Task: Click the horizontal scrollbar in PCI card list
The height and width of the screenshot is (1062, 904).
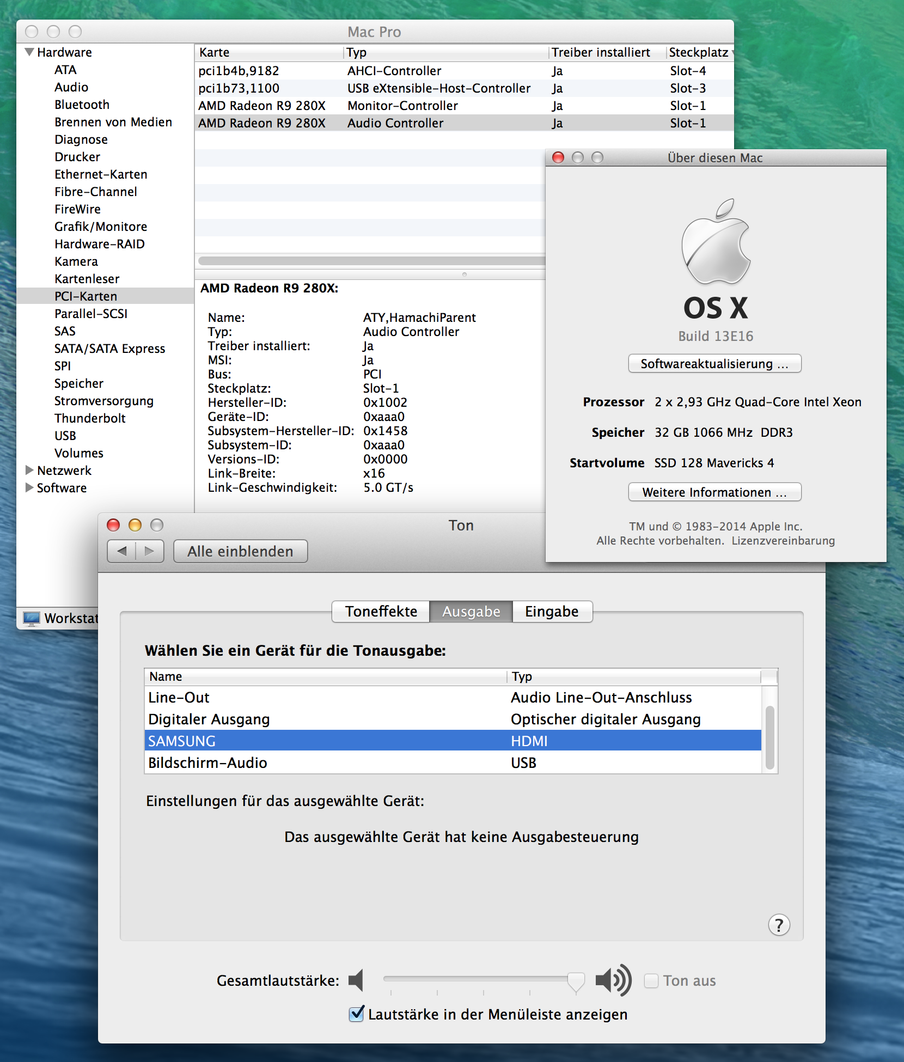Action: tap(372, 260)
